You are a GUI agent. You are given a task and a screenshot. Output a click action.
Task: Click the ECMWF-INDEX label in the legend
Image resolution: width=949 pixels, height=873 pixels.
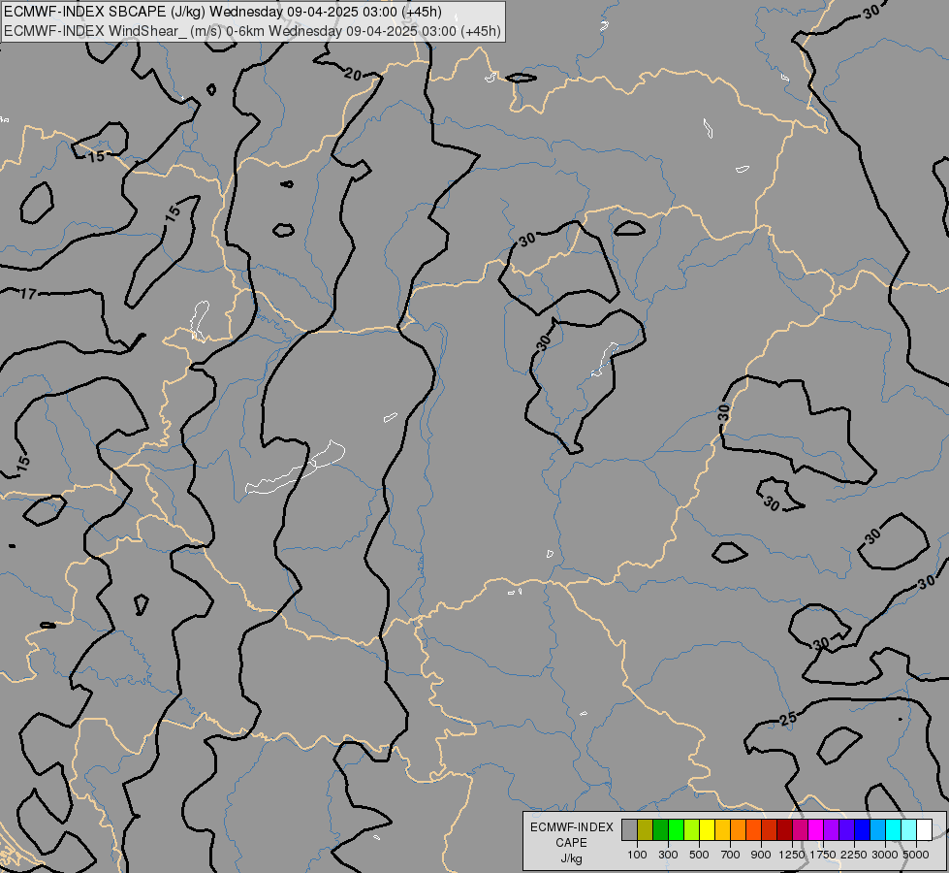coord(571,827)
